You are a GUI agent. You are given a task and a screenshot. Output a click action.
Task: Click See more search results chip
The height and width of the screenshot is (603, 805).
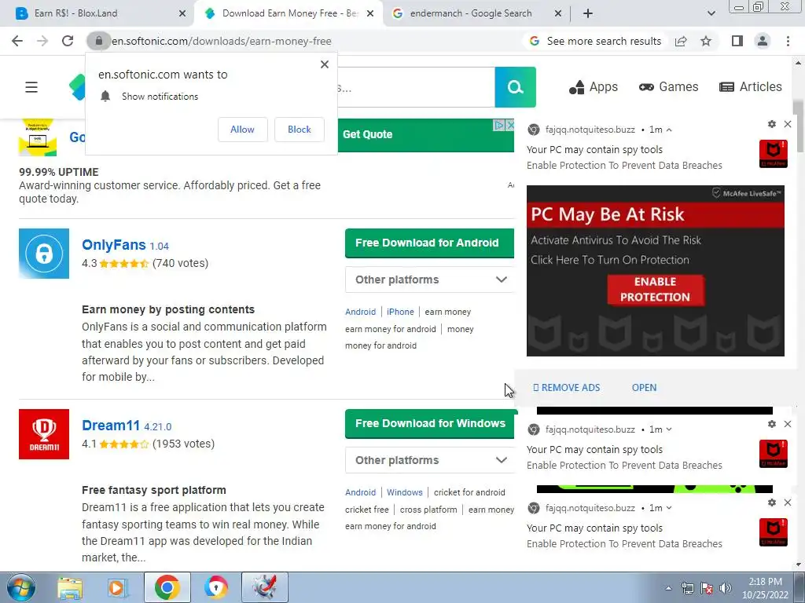596,41
